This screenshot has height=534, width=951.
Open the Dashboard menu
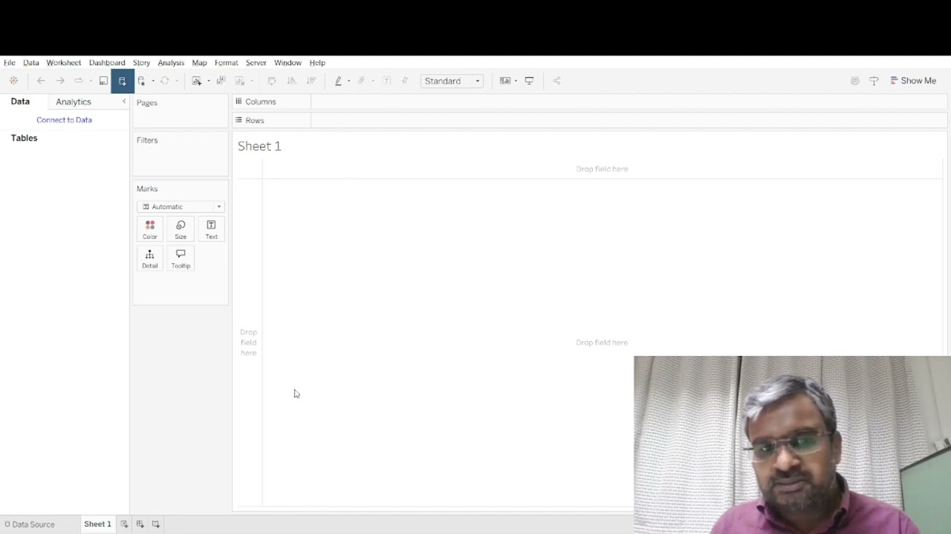point(107,63)
